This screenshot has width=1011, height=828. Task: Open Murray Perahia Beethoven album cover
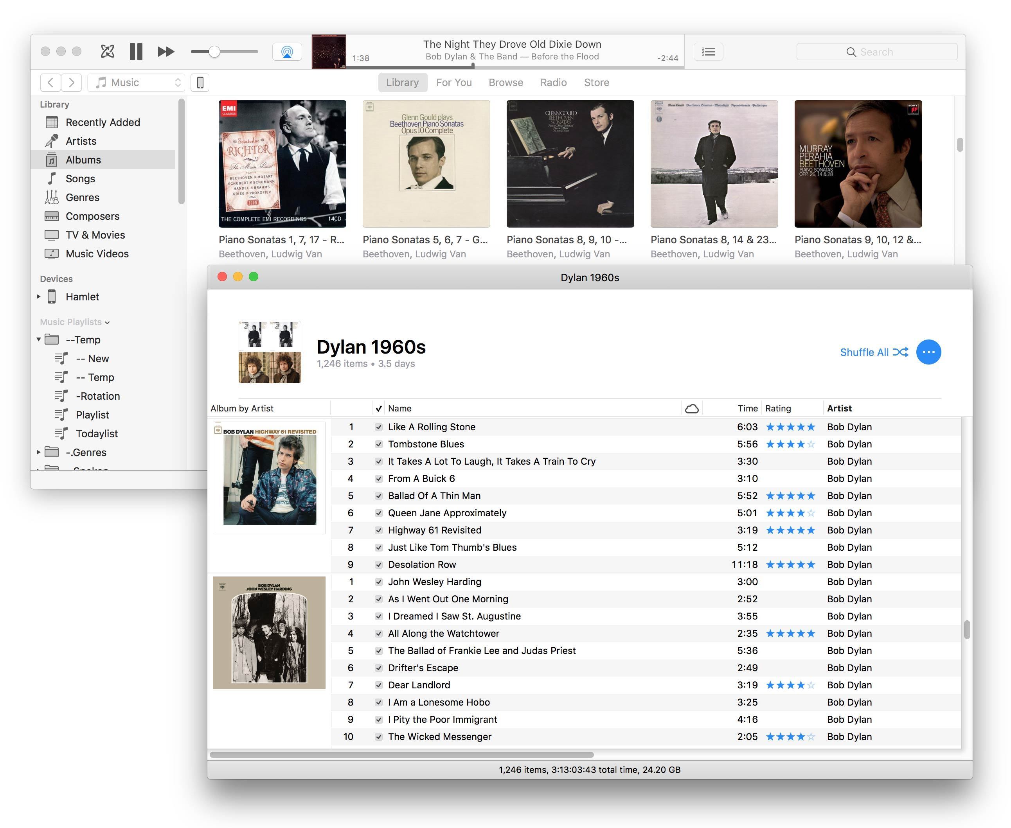click(x=858, y=163)
